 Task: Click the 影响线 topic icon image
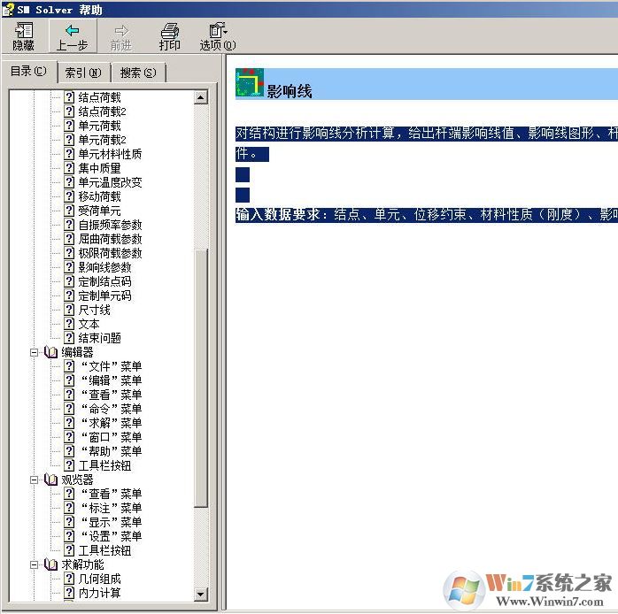click(250, 82)
